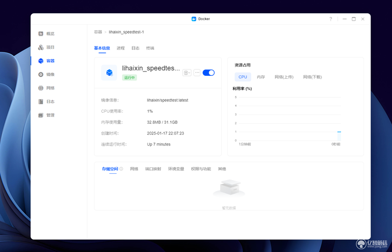The width and height of the screenshot is (392, 252).
Task: Click the 资源占用 panel heading
Action: pos(243,65)
